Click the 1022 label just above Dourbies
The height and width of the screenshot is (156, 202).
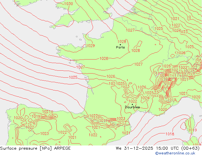pyautogui.click(x=133, y=101)
